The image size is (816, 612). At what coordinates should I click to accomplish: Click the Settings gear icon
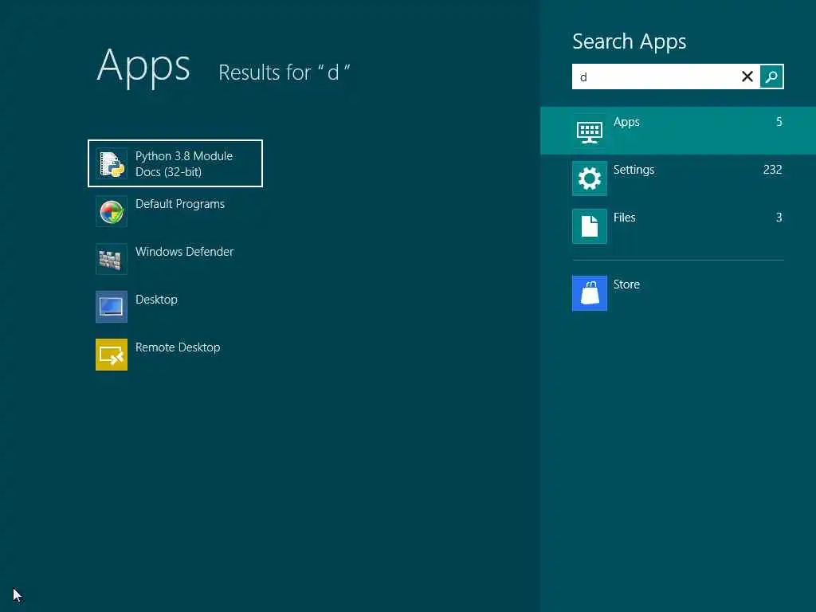[590, 178]
